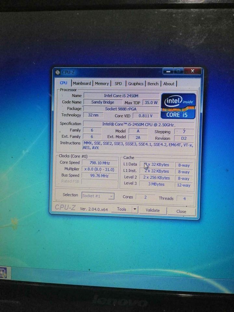Click the Cores value '2'
234x312 pixels.
(x=146, y=197)
